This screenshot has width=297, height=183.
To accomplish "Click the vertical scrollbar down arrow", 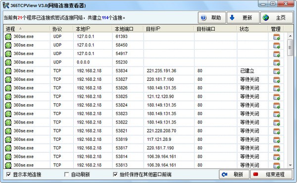I will tap(290, 165).
